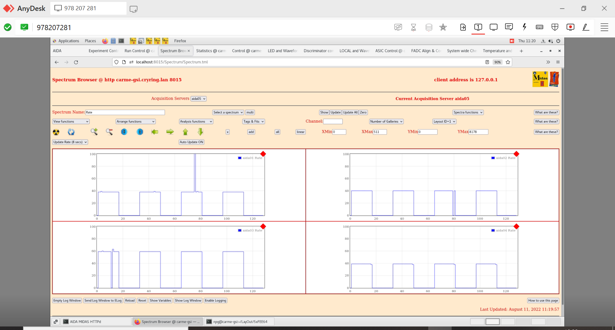Image resolution: width=615 pixels, height=330 pixels.
Task: Click the green left arrow icon
Action: pyautogui.click(x=155, y=132)
